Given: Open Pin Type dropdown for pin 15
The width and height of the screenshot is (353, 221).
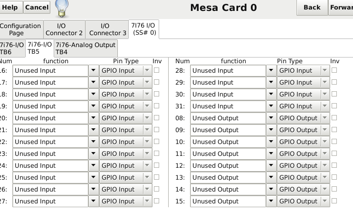Looking at the screenshot, I should coord(304,201).
